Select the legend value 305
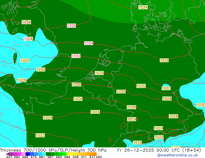This screenshot has width=205, height=158. [75, 157]
